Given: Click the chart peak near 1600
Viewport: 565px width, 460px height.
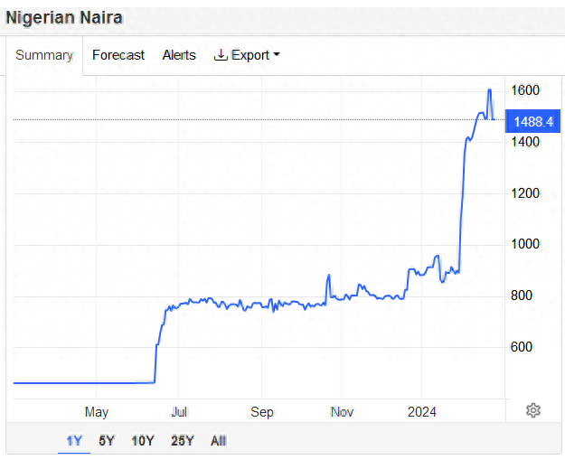Looking at the screenshot, I should 489,90.
